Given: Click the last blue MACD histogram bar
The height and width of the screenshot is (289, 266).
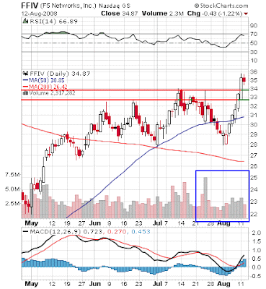Looking at the screenshot, I should (x=244, y=263).
